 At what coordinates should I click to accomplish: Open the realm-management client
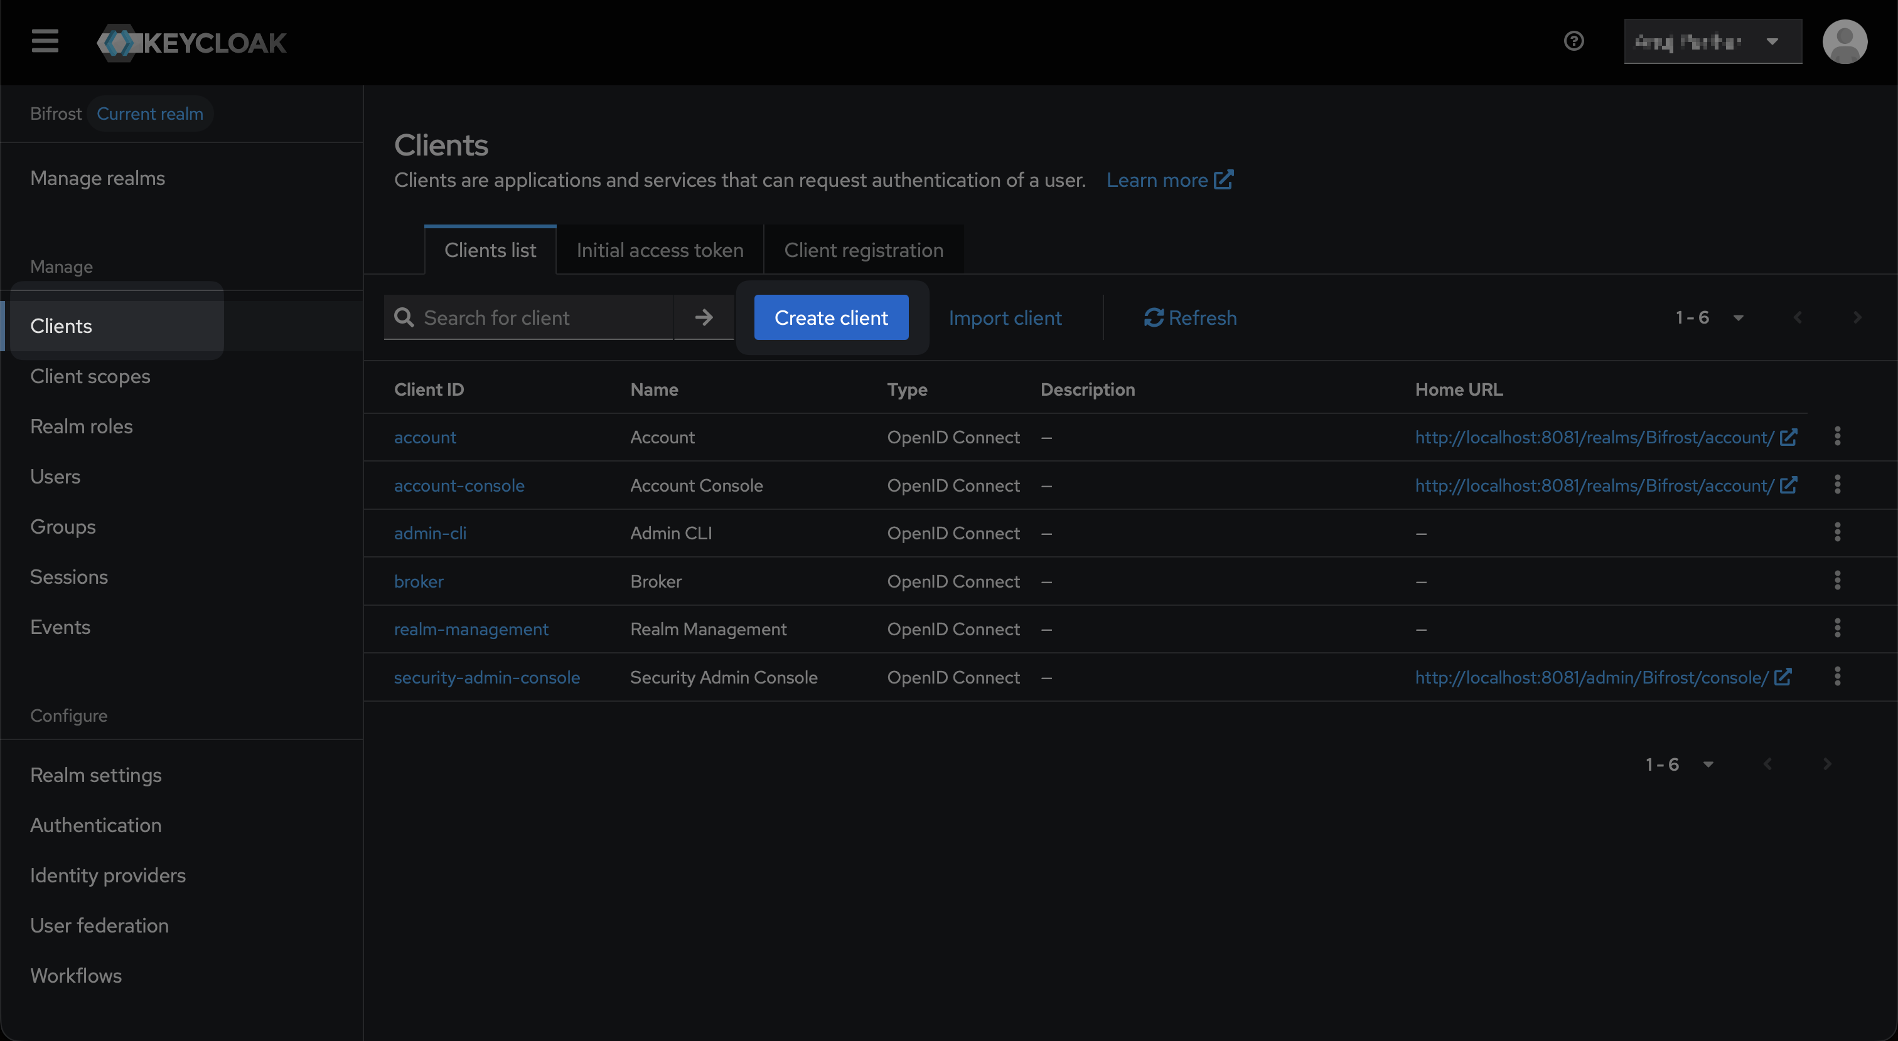pyautogui.click(x=471, y=630)
